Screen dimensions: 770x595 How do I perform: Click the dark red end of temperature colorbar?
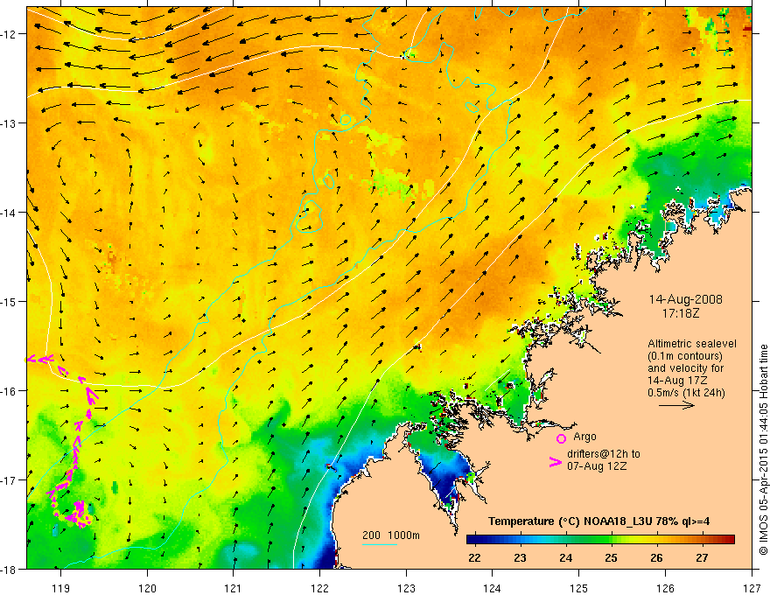pyautogui.click(x=728, y=539)
